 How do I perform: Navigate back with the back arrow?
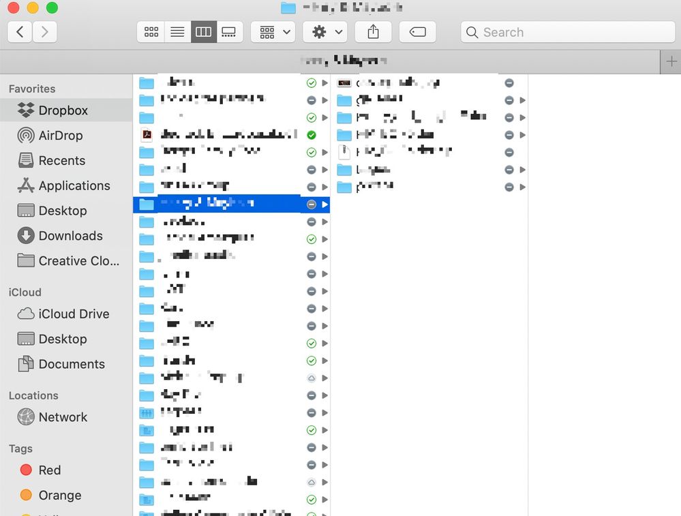click(19, 31)
